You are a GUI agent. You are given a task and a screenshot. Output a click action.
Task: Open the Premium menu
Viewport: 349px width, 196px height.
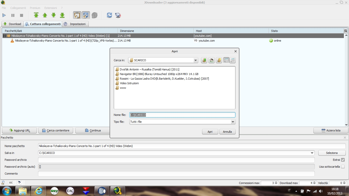[x=35, y=8]
